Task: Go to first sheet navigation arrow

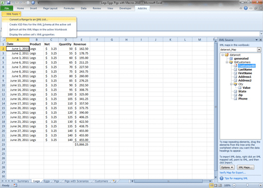Action: click(x=3, y=181)
